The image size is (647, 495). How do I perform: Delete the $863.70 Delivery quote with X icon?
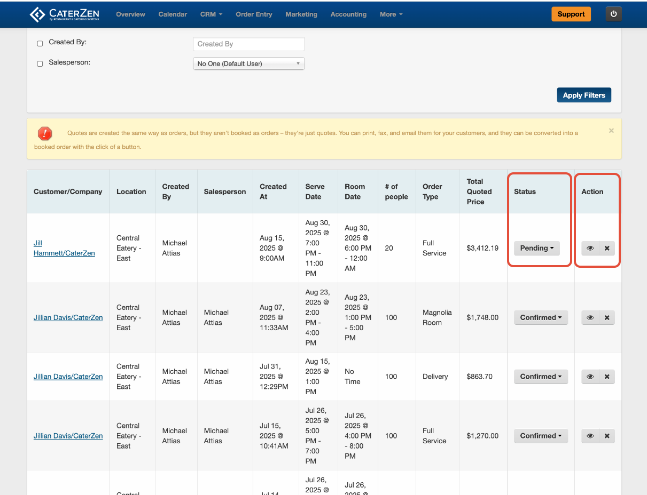tap(607, 377)
